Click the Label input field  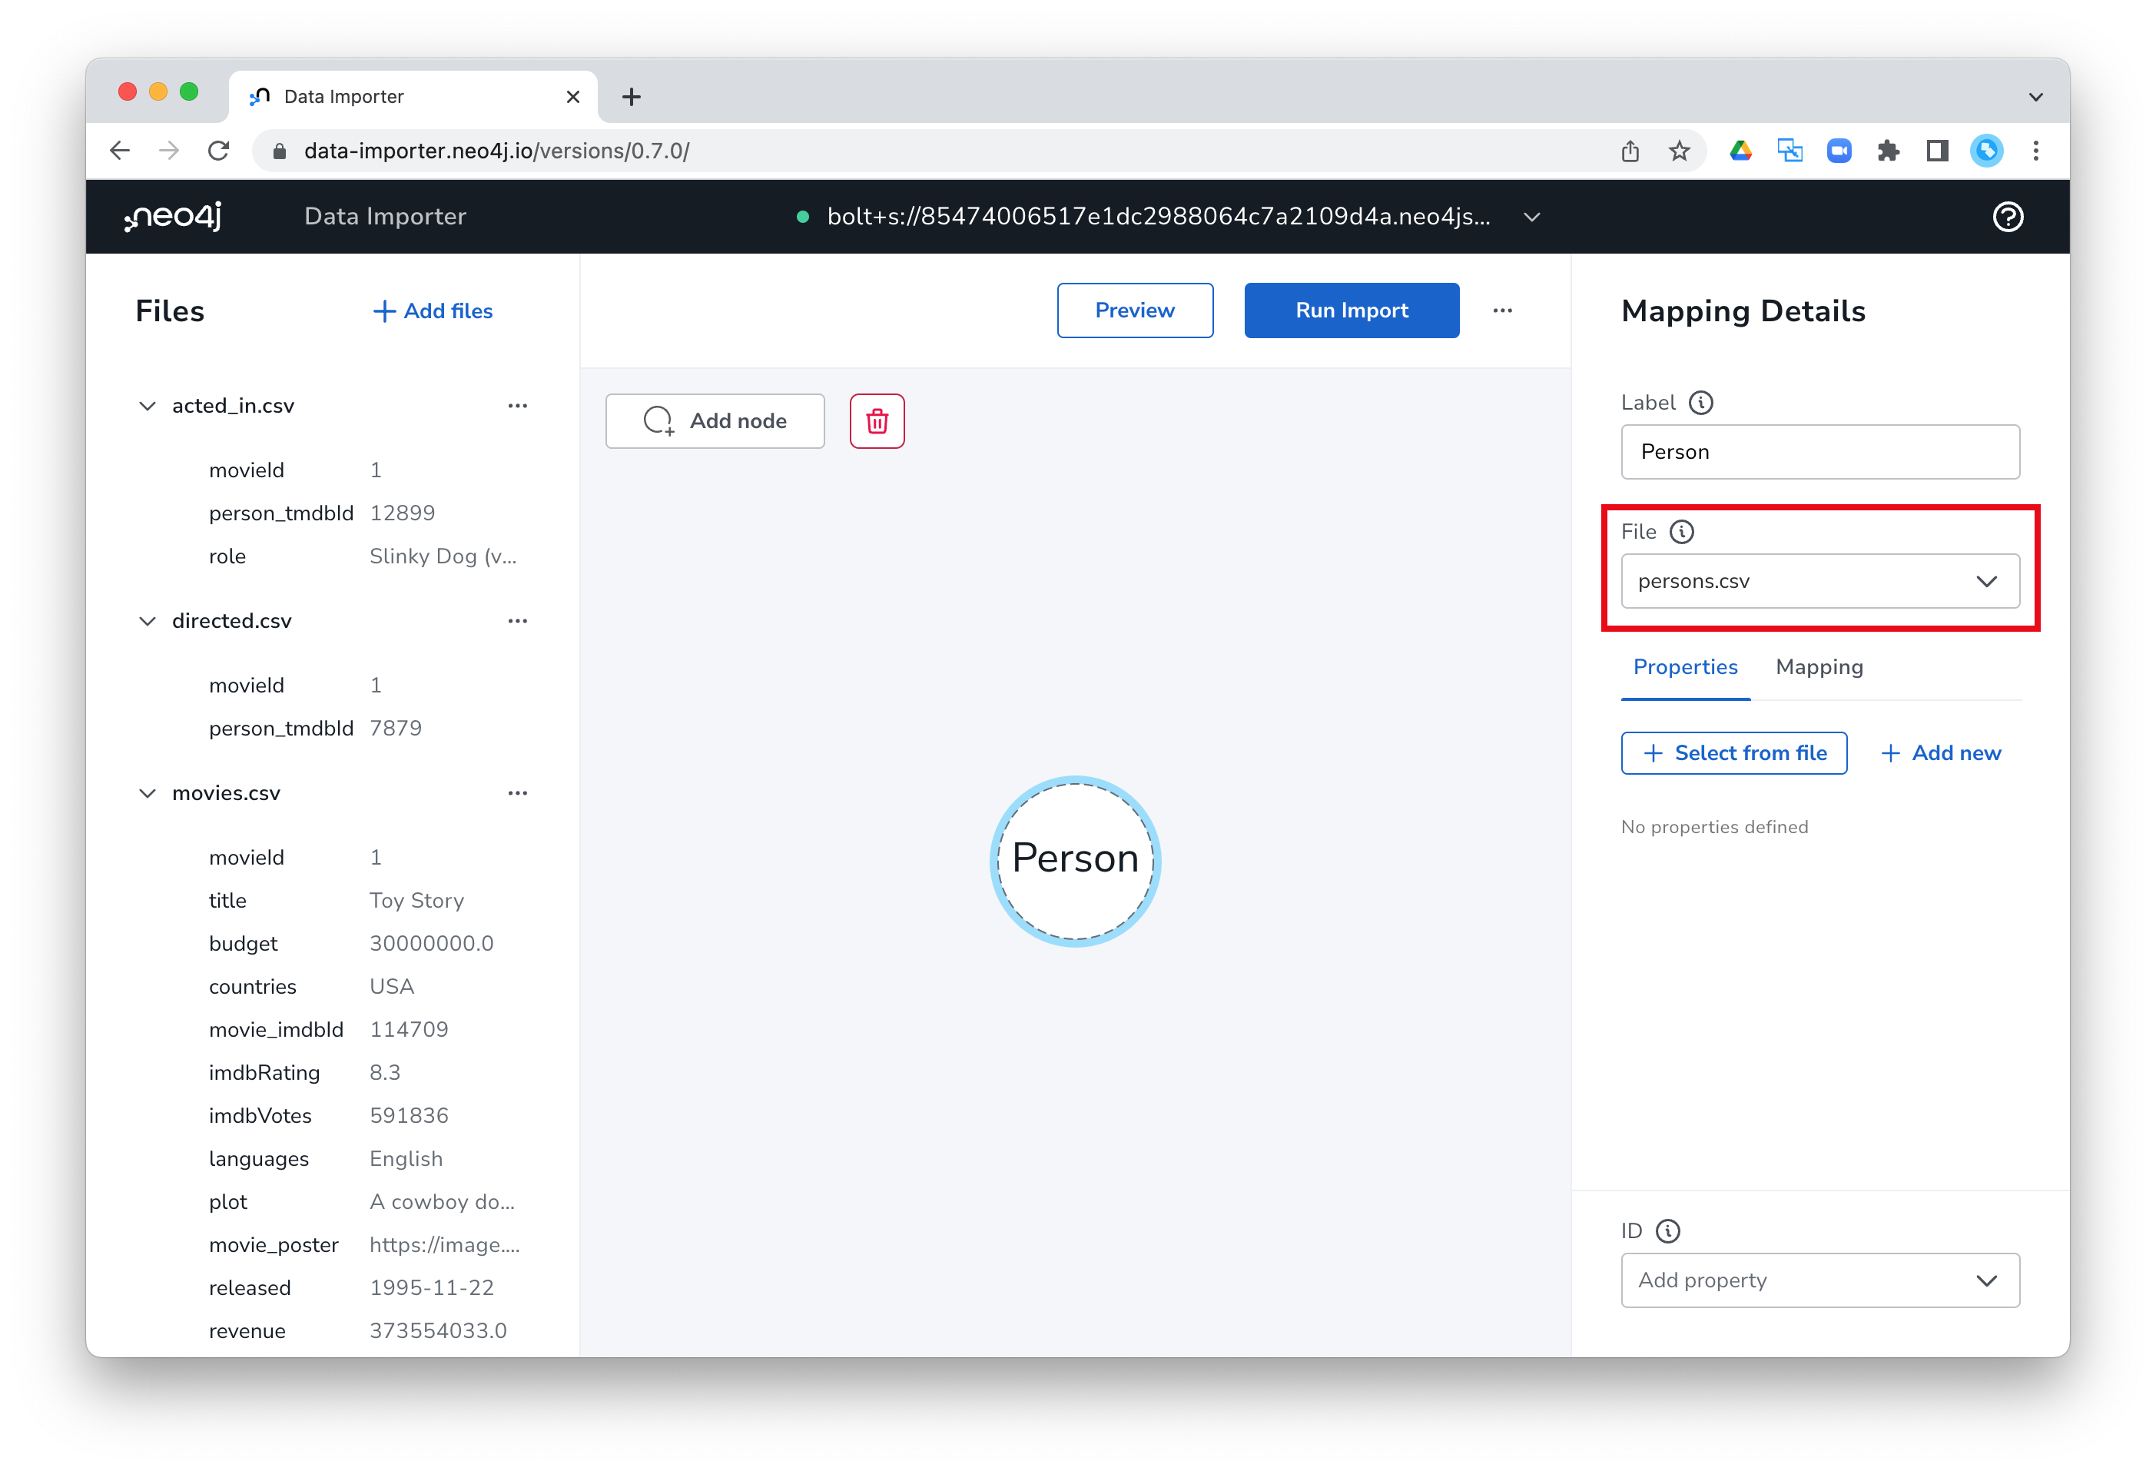coord(1819,452)
